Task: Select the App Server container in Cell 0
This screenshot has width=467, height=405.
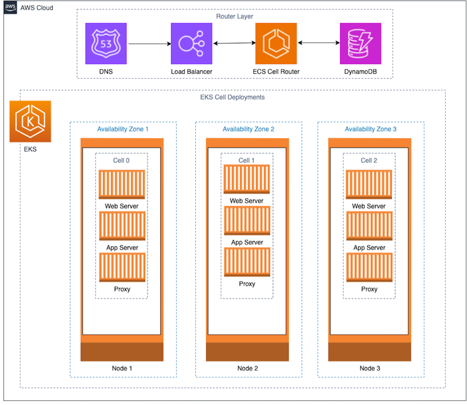Action: pos(122,226)
